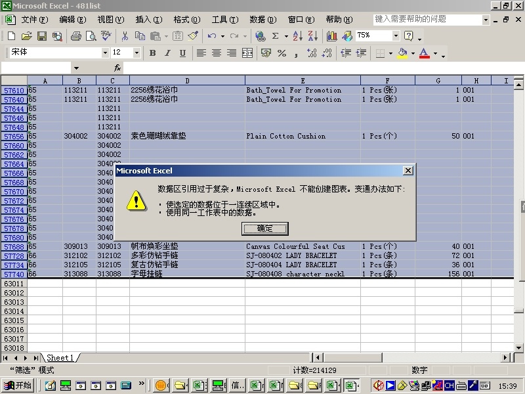The image size is (525, 394).
Task: Expand the AutoSum functions dropdown arrow
Action: coord(286,36)
